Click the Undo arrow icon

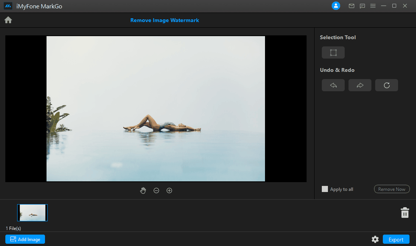333,85
